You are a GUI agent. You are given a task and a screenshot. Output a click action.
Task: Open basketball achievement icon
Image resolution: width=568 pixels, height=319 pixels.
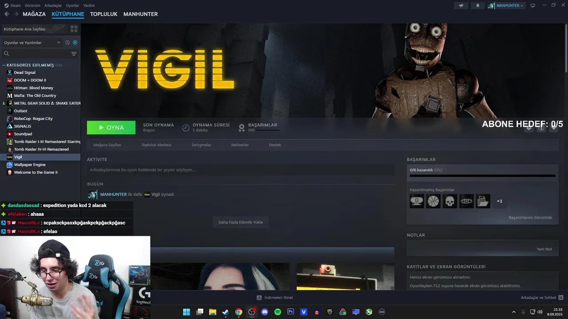(x=434, y=201)
